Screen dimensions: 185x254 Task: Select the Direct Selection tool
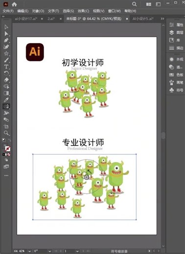(6, 34)
